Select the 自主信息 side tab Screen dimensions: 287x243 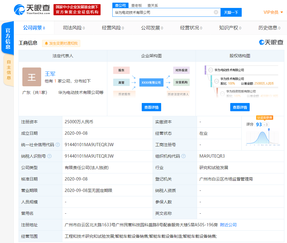pyautogui.click(x=9, y=70)
